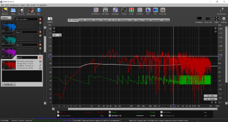Enable the Excess phase checkbox

click(x=58, y=116)
